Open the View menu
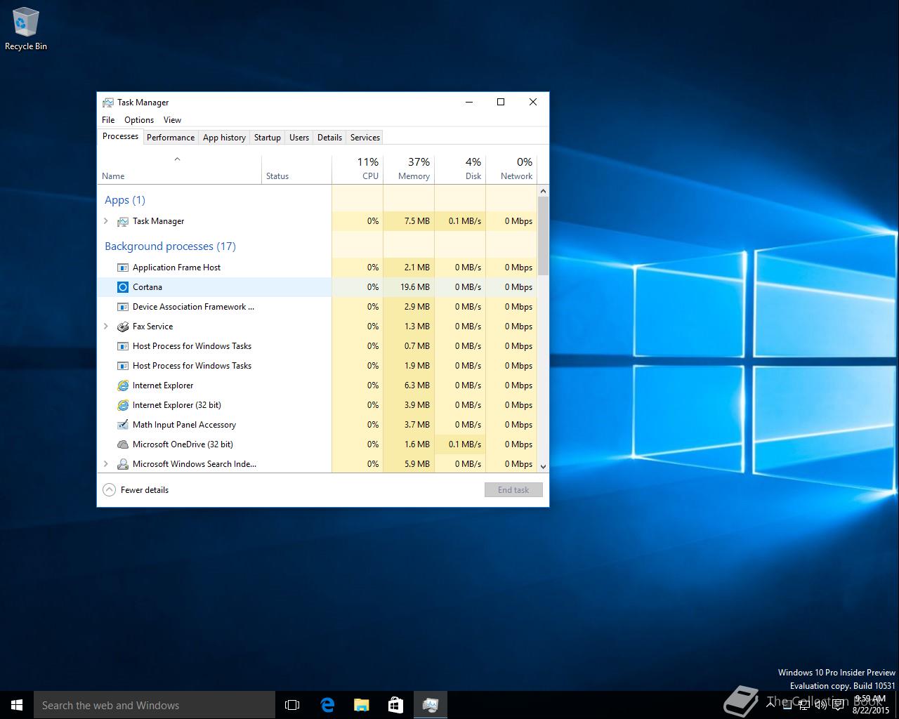 pos(172,120)
